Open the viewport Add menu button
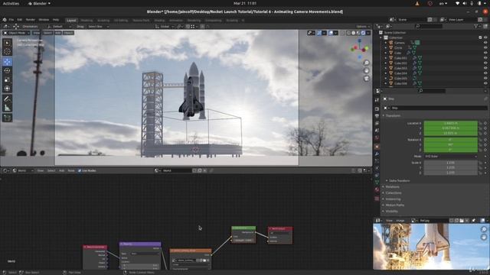The width and height of the screenshot is (490, 275). point(58,33)
